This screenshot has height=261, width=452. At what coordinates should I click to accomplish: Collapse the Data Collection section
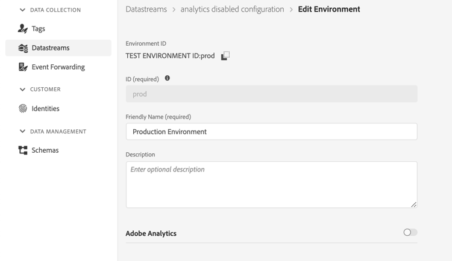22,10
